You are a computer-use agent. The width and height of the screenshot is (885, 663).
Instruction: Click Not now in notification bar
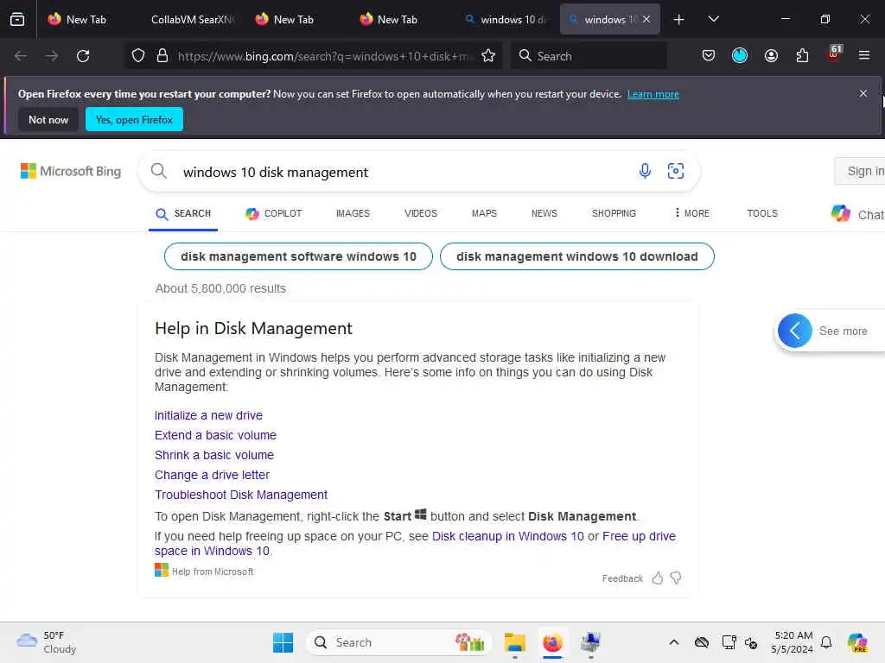point(48,119)
